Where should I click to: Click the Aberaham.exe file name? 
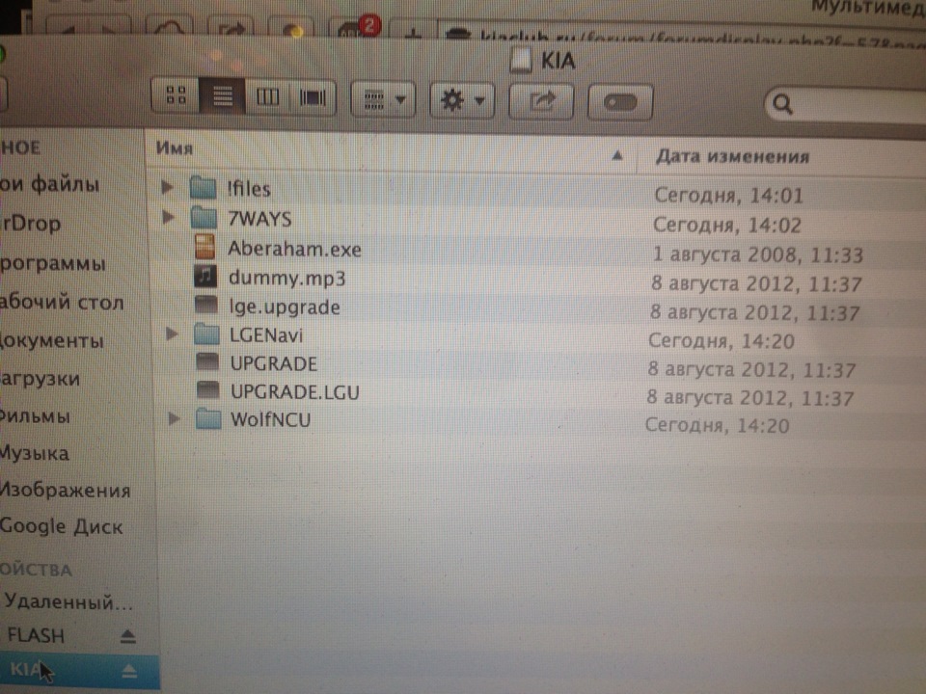[x=295, y=249]
